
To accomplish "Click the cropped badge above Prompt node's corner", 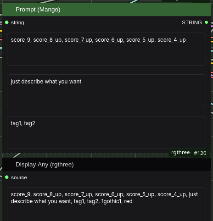I will (x=186, y=1).
